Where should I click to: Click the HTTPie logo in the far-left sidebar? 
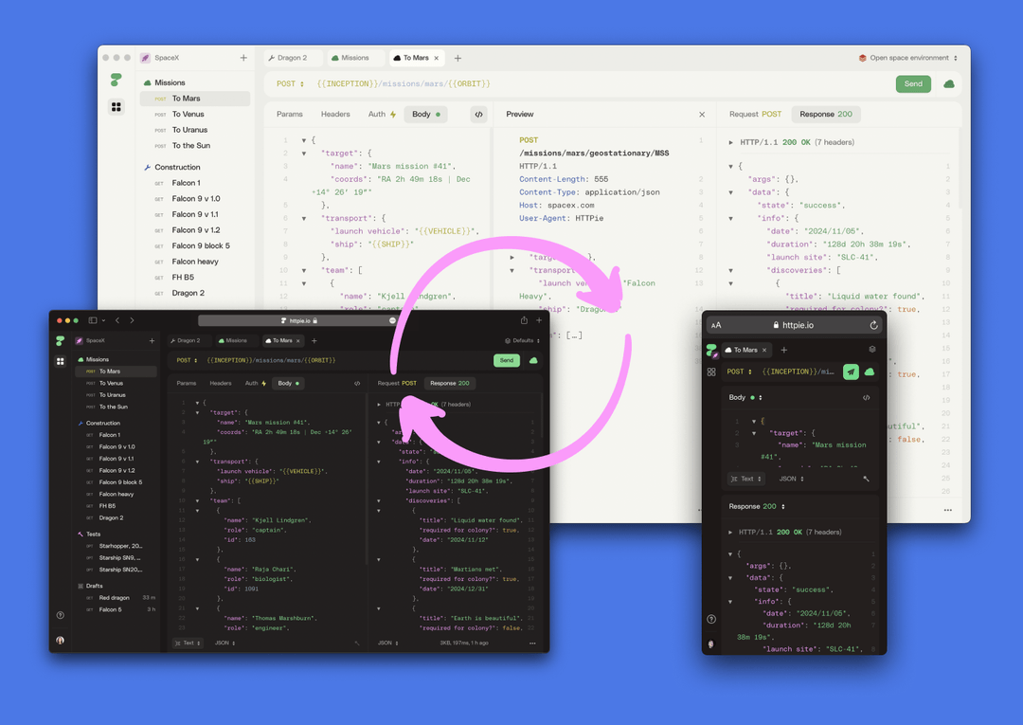pyautogui.click(x=116, y=81)
